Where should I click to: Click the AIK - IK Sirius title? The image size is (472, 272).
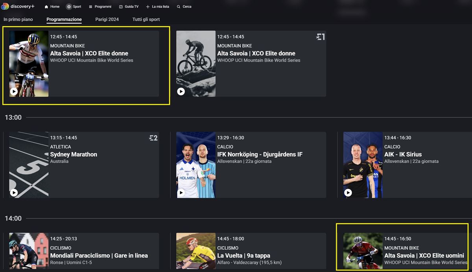click(x=403, y=154)
